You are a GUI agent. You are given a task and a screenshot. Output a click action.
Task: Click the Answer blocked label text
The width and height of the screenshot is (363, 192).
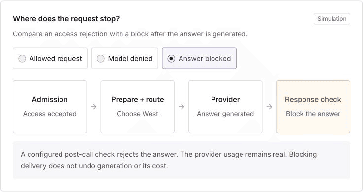tap(205, 59)
